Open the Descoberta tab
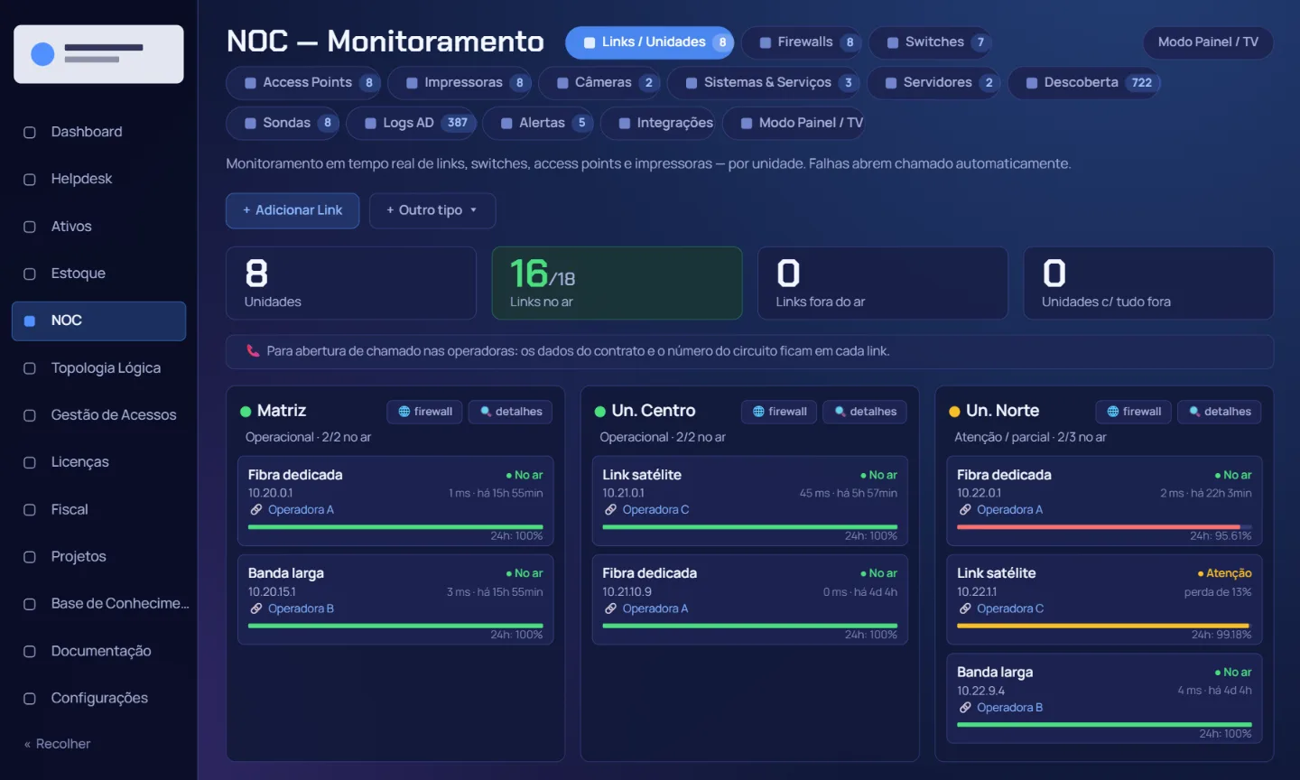 (1084, 83)
